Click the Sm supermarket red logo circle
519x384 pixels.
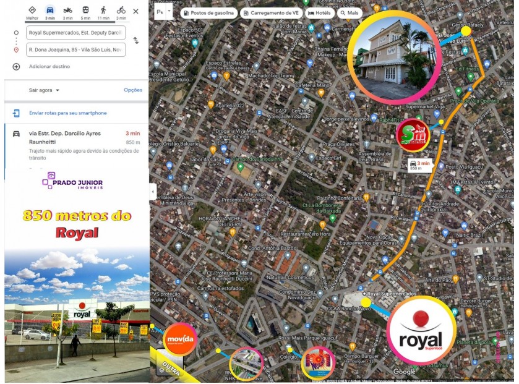tap(413, 135)
